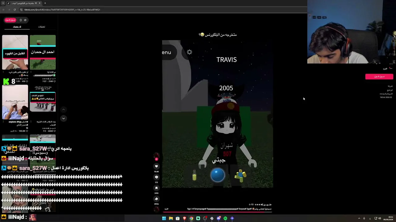This screenshot has width=396, height=222.
Task: Open site information icon beside the URL
Action: pos(21,10)
